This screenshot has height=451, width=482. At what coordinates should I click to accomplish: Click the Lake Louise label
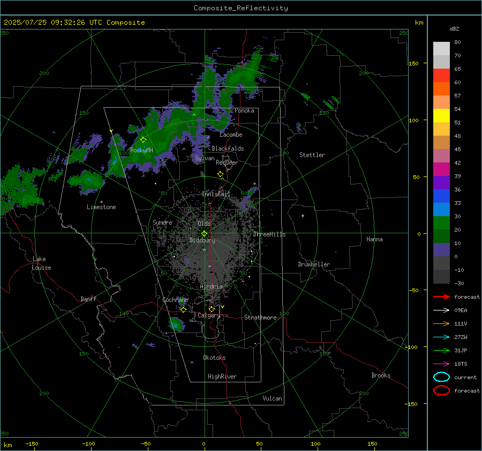coord(41,263)
